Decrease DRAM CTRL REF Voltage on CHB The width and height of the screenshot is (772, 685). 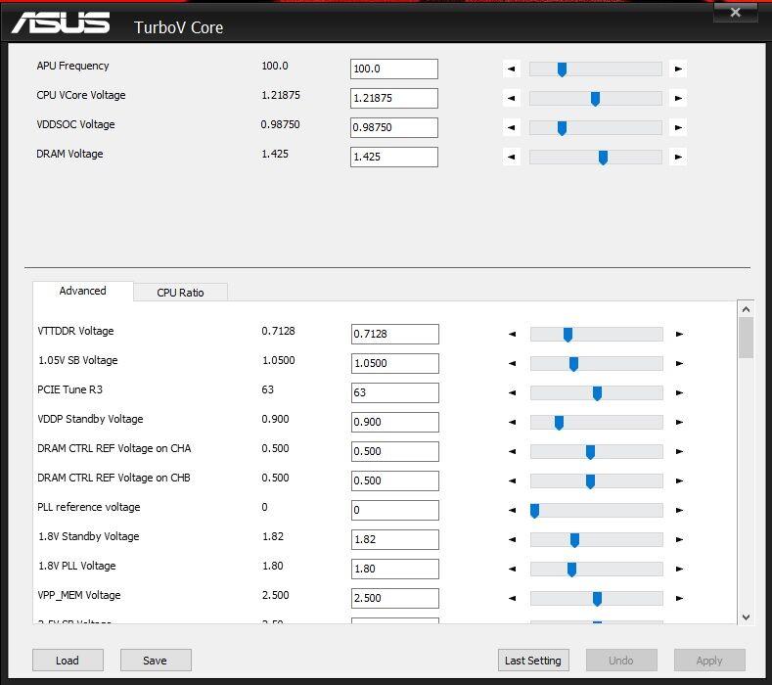tap(512, 480)
